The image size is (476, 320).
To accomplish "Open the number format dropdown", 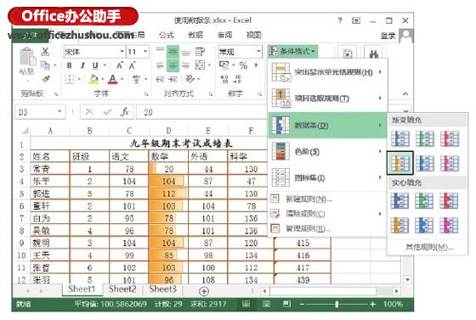I will click(258, 52).
